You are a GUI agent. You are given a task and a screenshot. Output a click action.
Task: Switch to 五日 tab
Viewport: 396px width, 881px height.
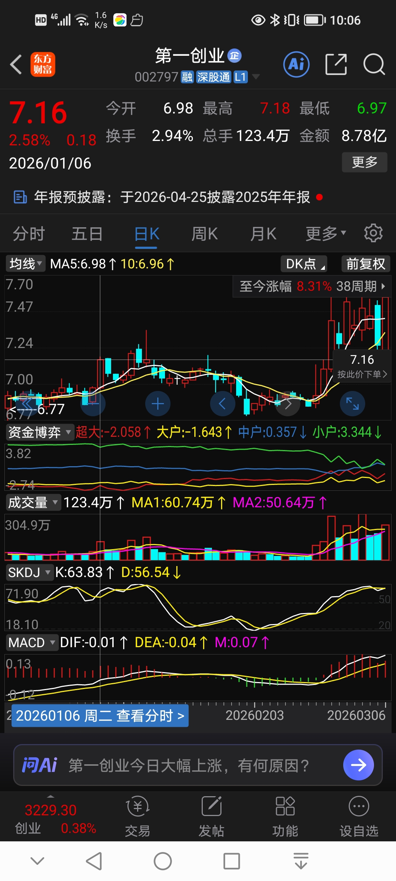87,233
